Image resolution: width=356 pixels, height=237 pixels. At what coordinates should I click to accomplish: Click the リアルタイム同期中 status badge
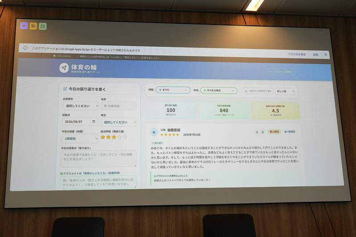point(281,72)
